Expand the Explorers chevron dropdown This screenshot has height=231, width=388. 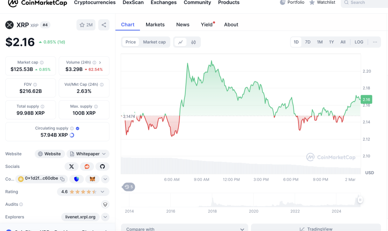click(x=105, y=217)
